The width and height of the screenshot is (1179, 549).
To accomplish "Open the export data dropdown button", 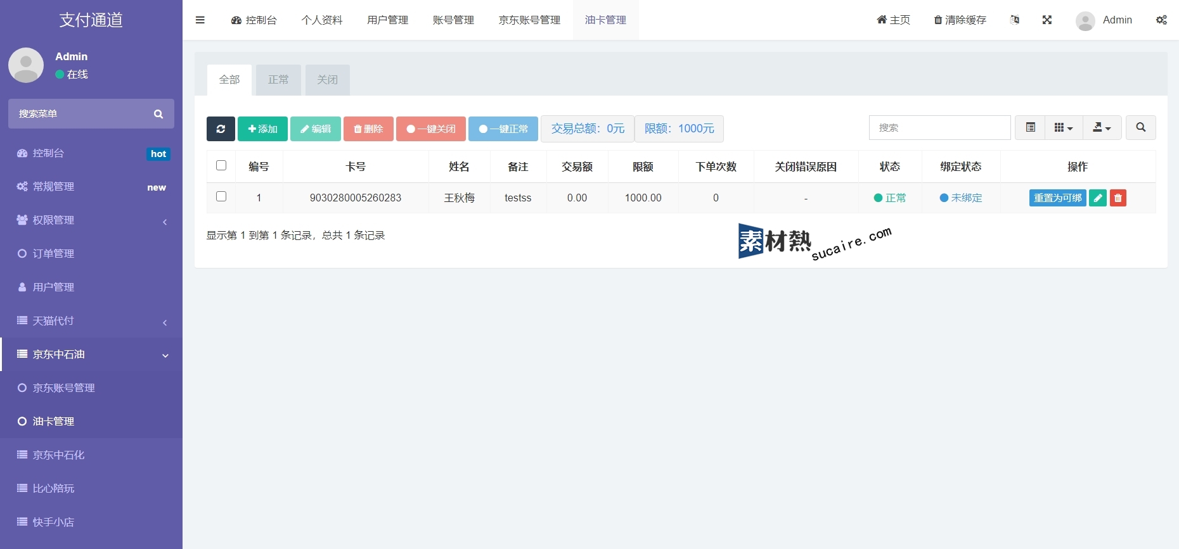I will pyautogui.click(x=1102, y=127).
